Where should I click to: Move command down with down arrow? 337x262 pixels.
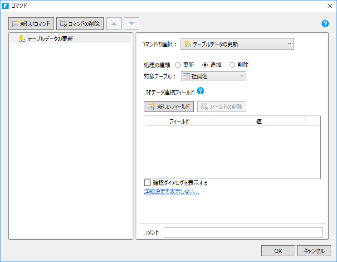(132, 24)
